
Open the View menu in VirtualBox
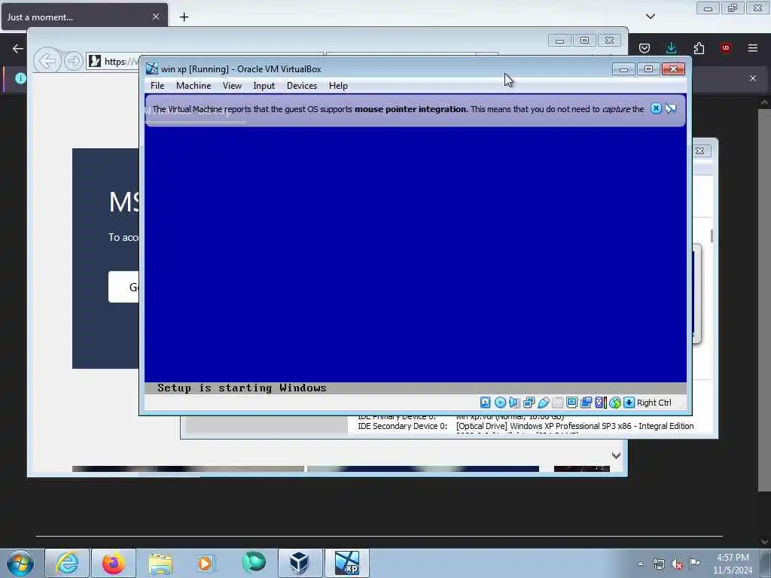pos(232,86)
